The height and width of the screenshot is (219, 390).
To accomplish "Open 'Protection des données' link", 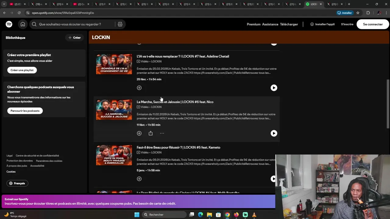I will pos(19,161).
